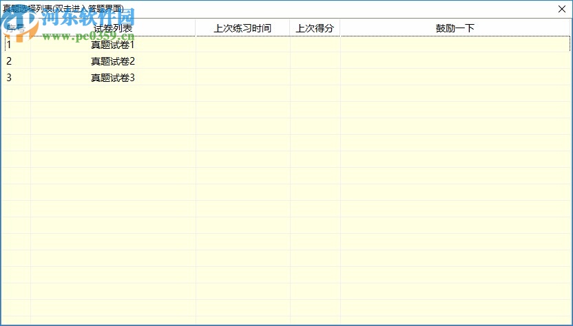Screen dimensions: 573x326
Task: Select 真题试卷2 in the list
Action: tap(113, 61)
